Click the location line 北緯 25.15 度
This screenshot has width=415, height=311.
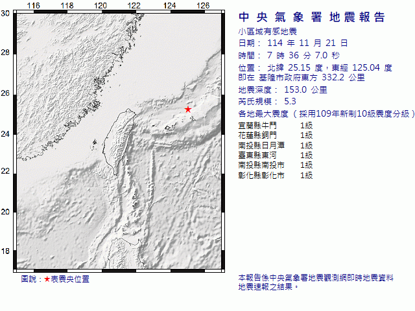(295, 67)
